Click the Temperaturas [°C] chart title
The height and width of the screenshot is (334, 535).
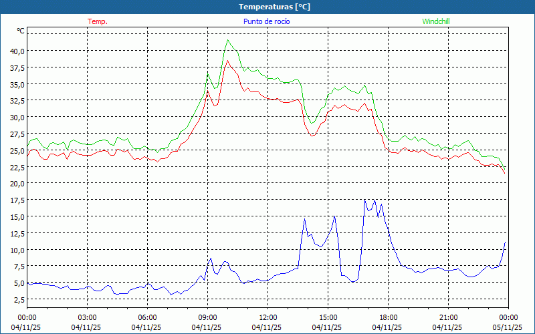point(274,6)
